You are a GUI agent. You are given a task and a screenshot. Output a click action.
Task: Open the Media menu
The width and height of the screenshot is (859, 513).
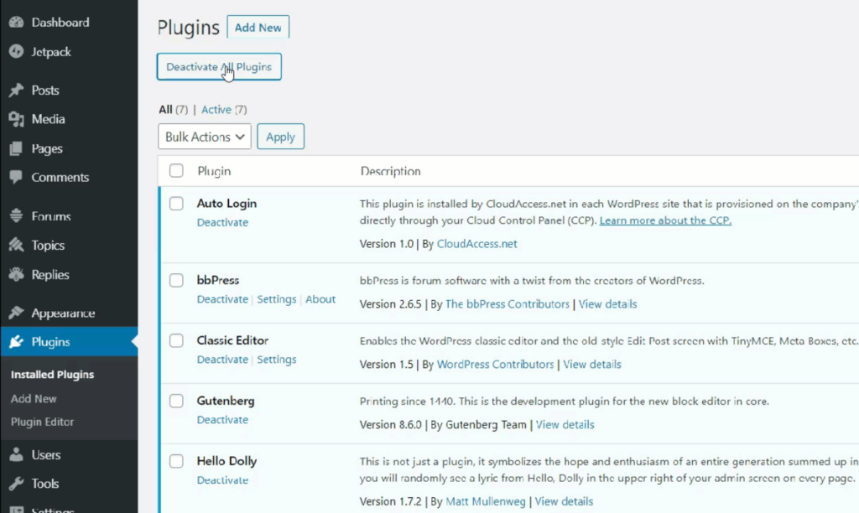(x=48, y=119)
